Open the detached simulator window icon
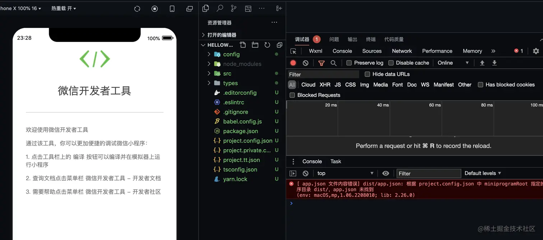Image resolution: width=543 pixels, height=240 pixels. (190, 9)
